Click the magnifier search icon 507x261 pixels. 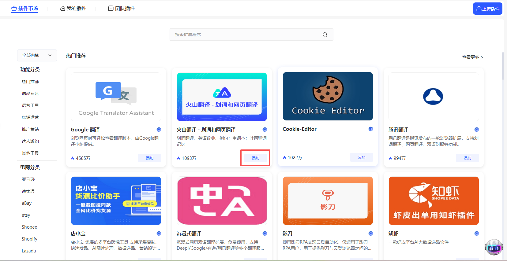pyautogui.click(x=325, y=35)
